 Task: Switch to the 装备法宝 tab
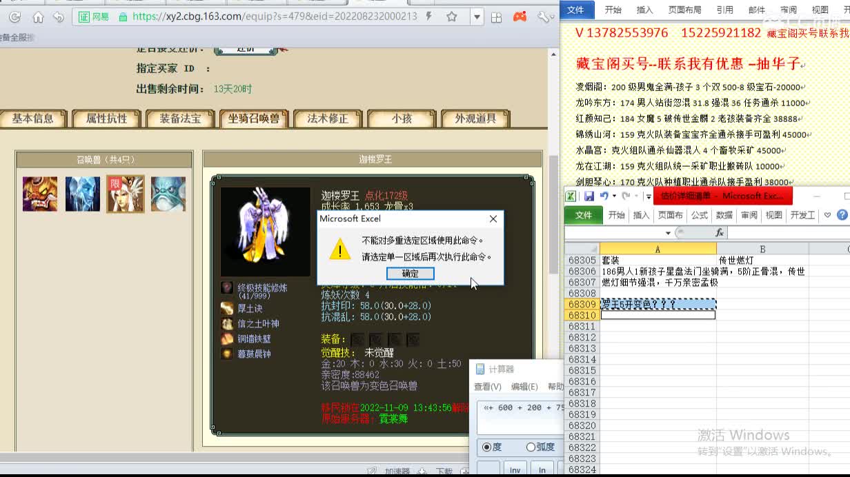click(180, 119)
